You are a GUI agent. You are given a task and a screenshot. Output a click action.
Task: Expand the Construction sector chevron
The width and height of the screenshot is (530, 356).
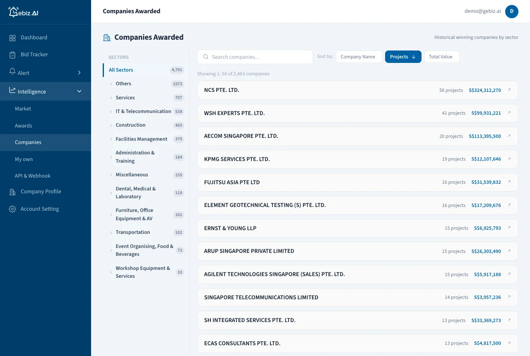(111, 125)
